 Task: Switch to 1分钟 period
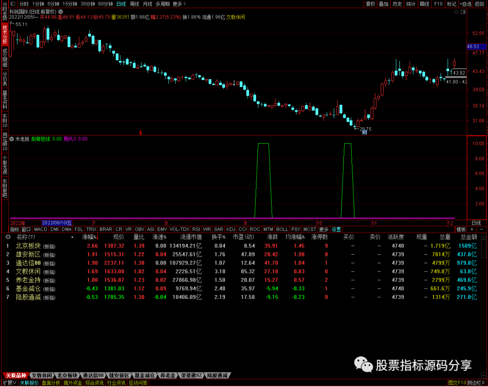pyautogui.click(x=38, y=4)
